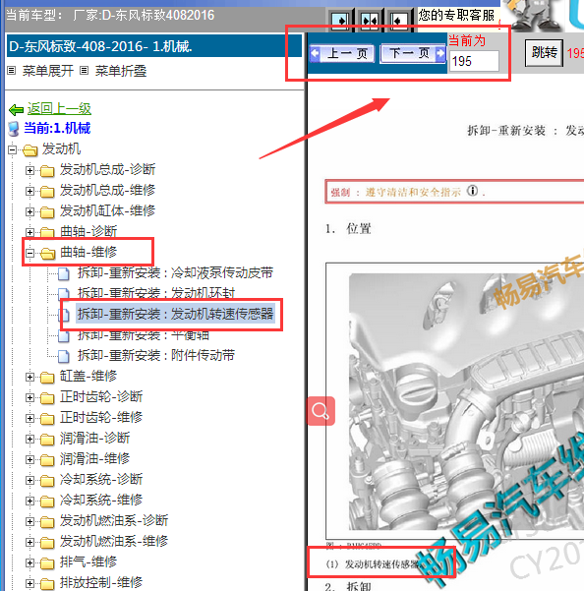Select the 发动机总成-诊断 tree label
584x591 pixels.
point(107,169)
